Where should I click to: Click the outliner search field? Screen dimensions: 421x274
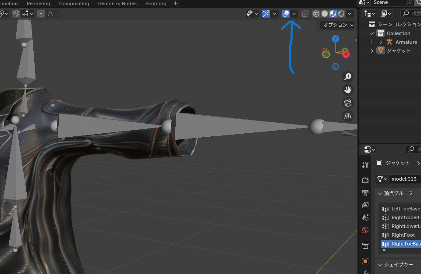(411, 14)
